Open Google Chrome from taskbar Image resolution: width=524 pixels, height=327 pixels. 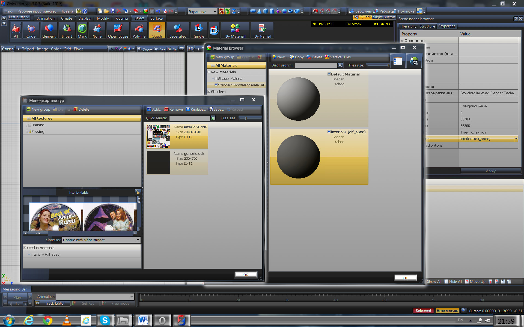(47, 320)
